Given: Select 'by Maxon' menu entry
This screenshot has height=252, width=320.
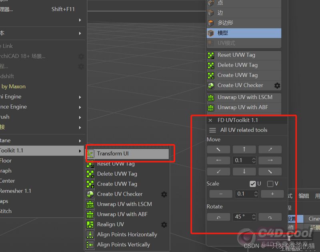Looking at the screenshot, I should pyautogui.click(x=42, y=86).
